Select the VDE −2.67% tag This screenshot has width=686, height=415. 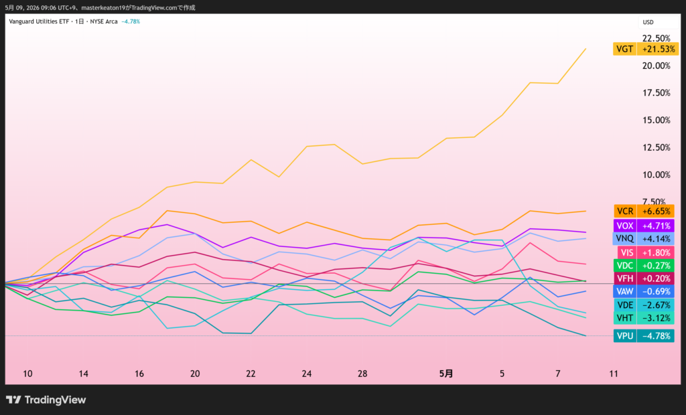644,305
